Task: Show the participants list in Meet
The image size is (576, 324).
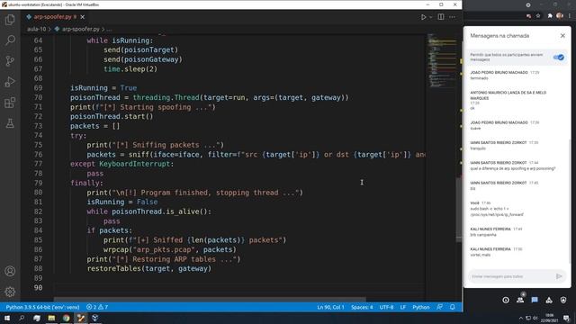Action: [x=520, y=300]
